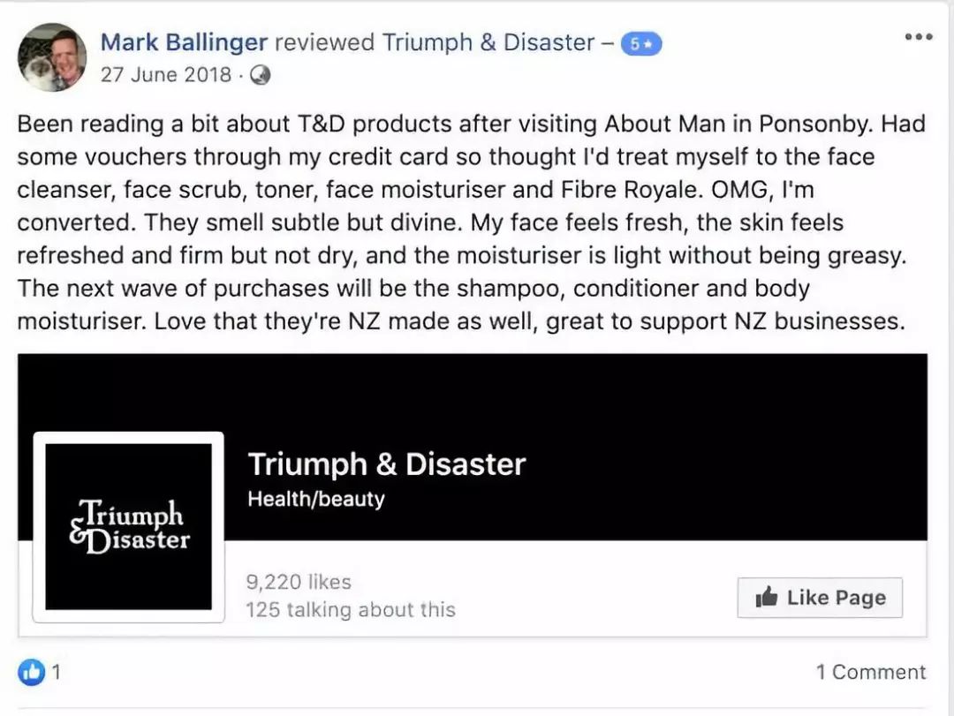Click the word 'reviewed' in post header
954x716 pixels.
[325, 41]
